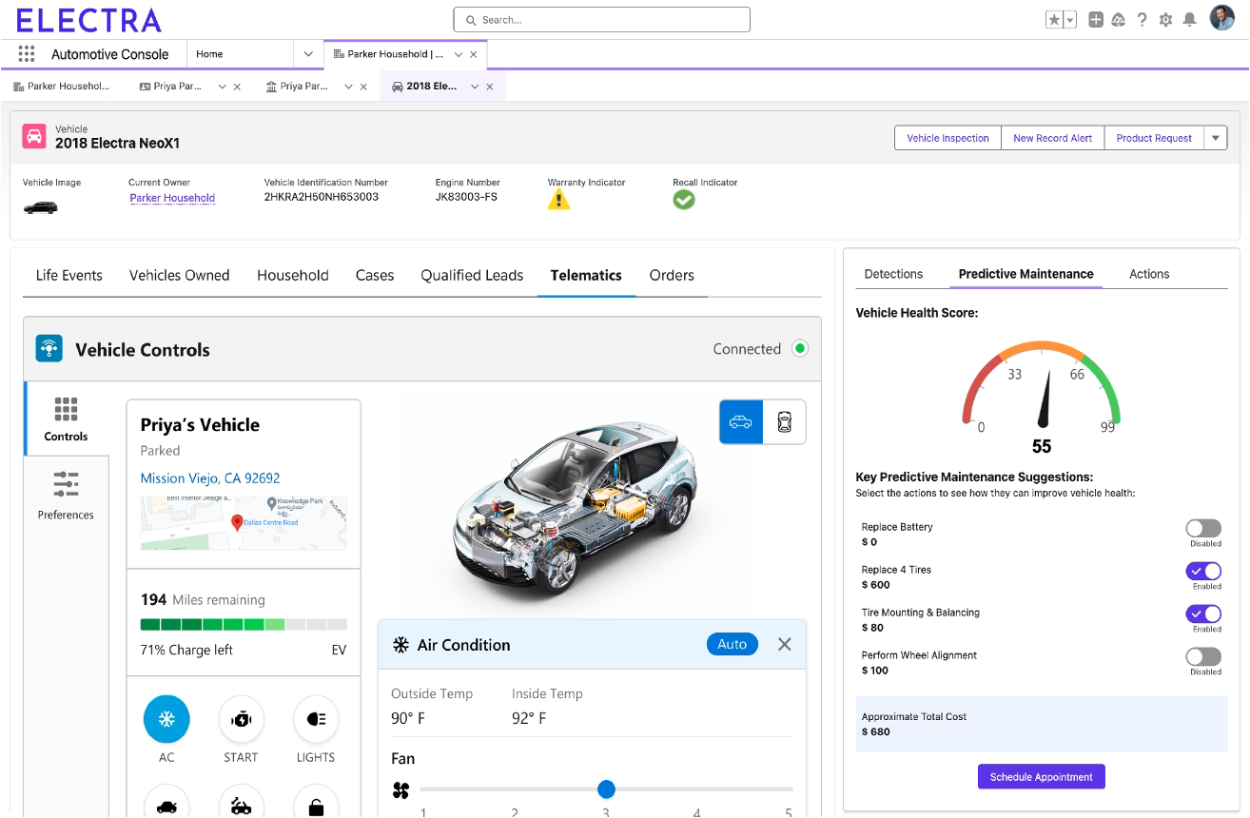Image resolution: width=1250 pixels, height=818 pixels.
Task: Expand more actions next to Product Request
Action: tap(1216, 138)
